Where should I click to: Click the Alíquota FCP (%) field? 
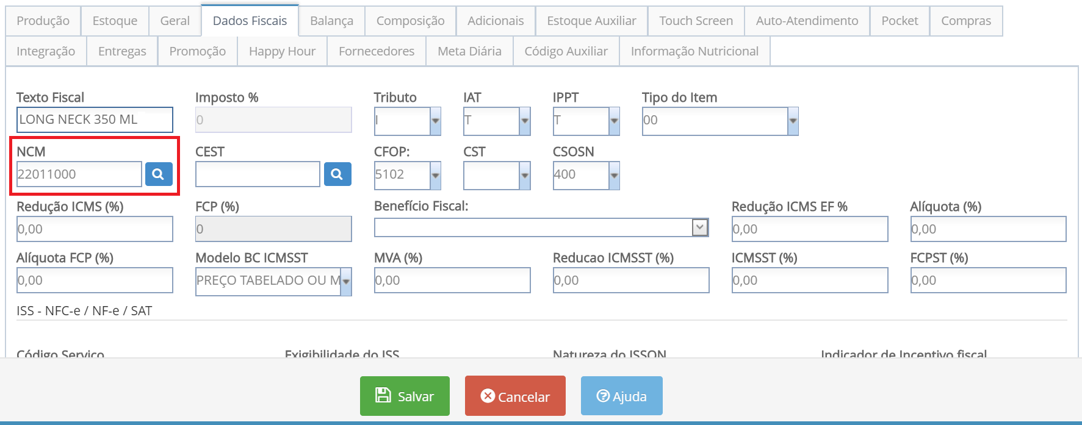coord(95,280)
